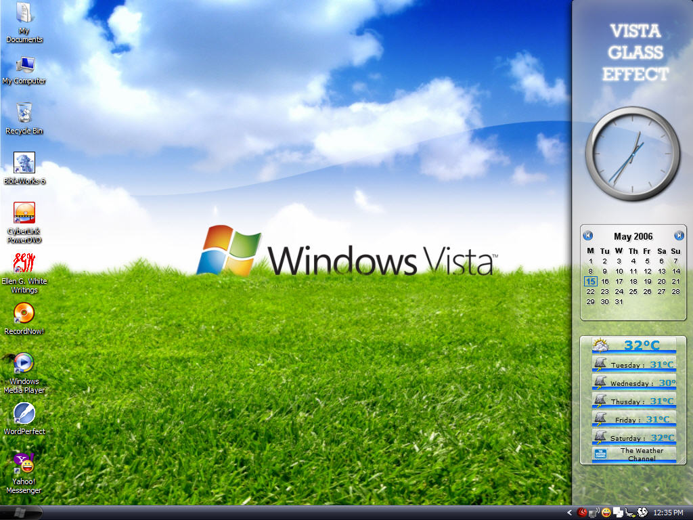Launch Windows Media Player shortcut
This screenshot has width=693, height=520.
pos(24,373)
